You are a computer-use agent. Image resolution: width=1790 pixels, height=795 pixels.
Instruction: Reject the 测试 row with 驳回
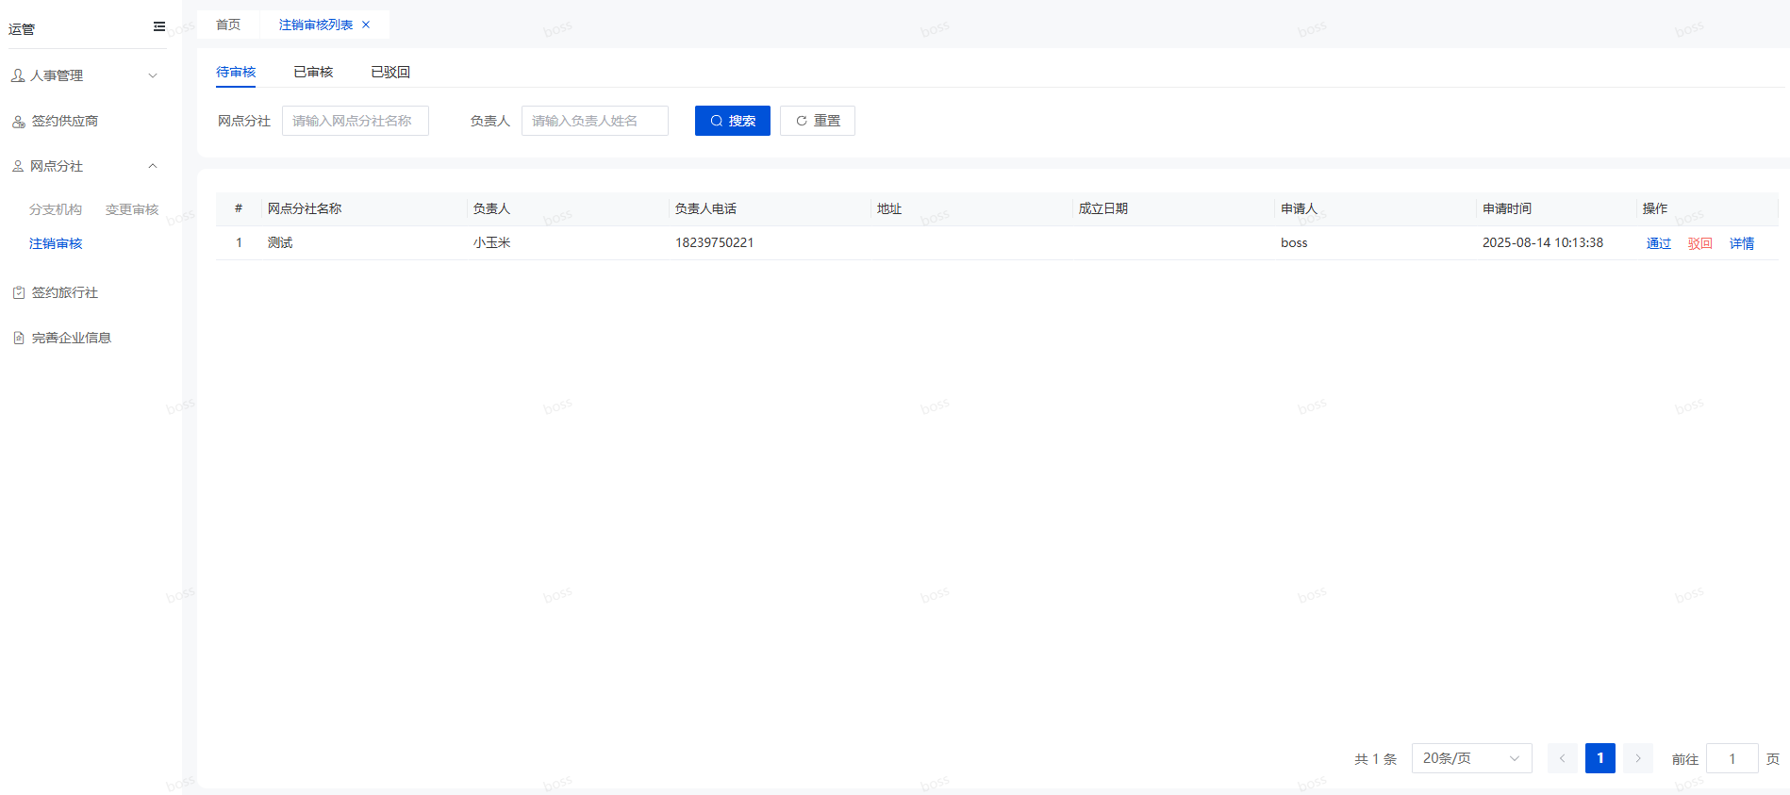click(1699, 243)
